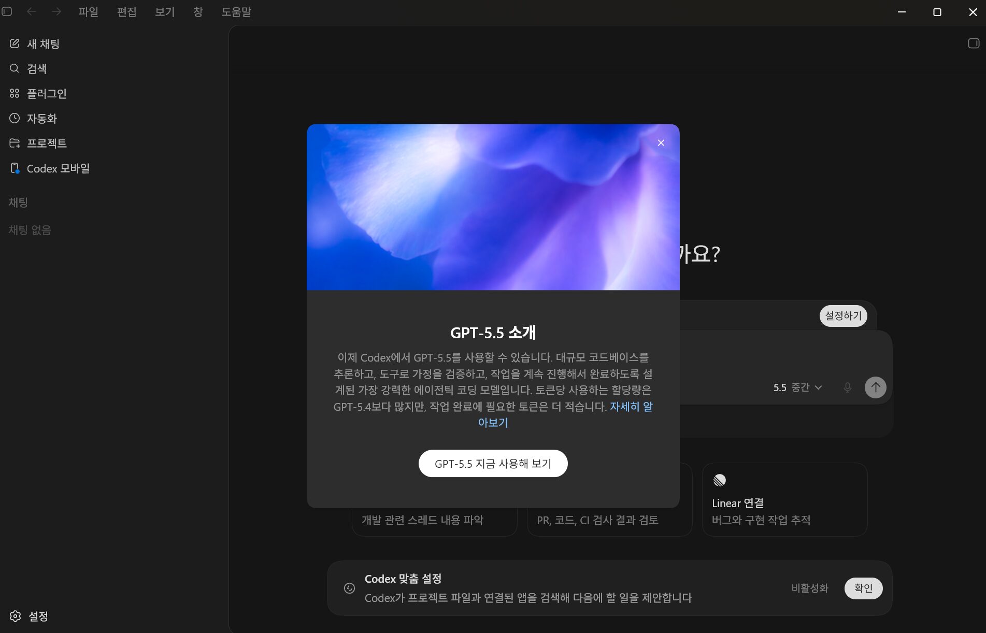Click the 플러그인 grid icon
The height and width of the screenshot is (633, 986).
(15, 93)
